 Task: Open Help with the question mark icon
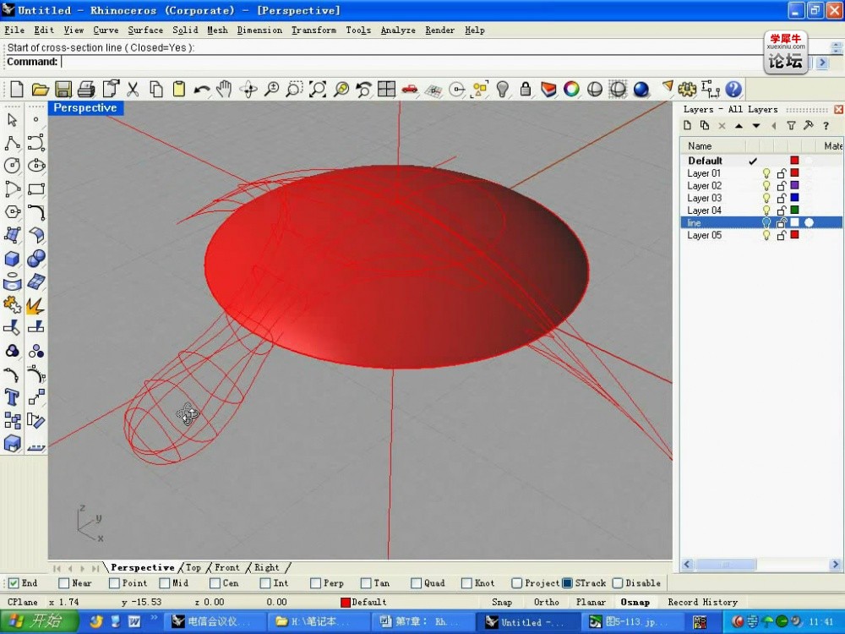(x=733, y=89)
